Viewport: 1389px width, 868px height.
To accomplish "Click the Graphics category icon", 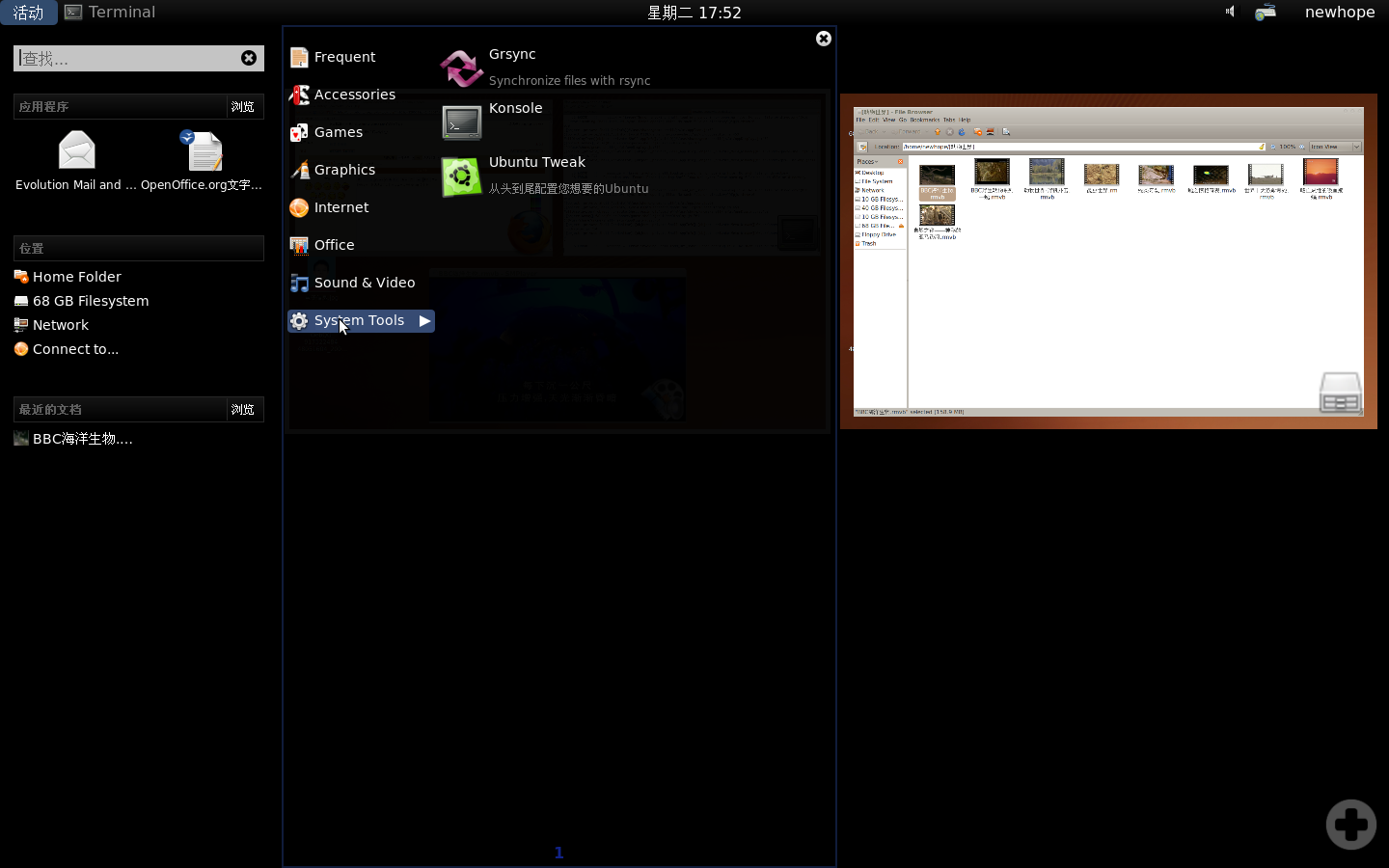I will click(299, 170).
